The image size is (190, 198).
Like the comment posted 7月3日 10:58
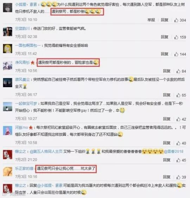tap(178, 143)
